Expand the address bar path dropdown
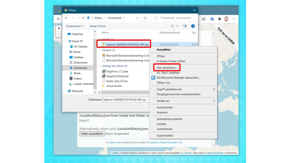This screenshot has height=163, width=290. click(138, 18)
